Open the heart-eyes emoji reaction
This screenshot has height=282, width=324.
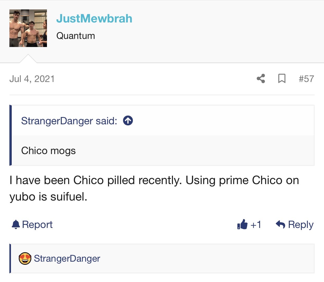pyautogui.click(x=25, y=258)
